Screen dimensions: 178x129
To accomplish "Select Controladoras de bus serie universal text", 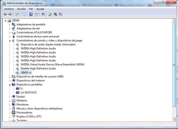I will click(x=38, y=37).
